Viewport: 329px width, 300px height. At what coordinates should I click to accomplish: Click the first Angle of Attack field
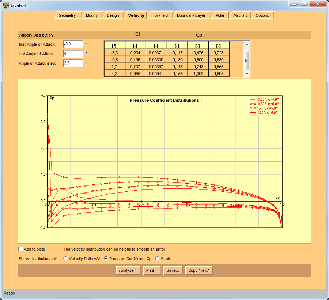73,44
